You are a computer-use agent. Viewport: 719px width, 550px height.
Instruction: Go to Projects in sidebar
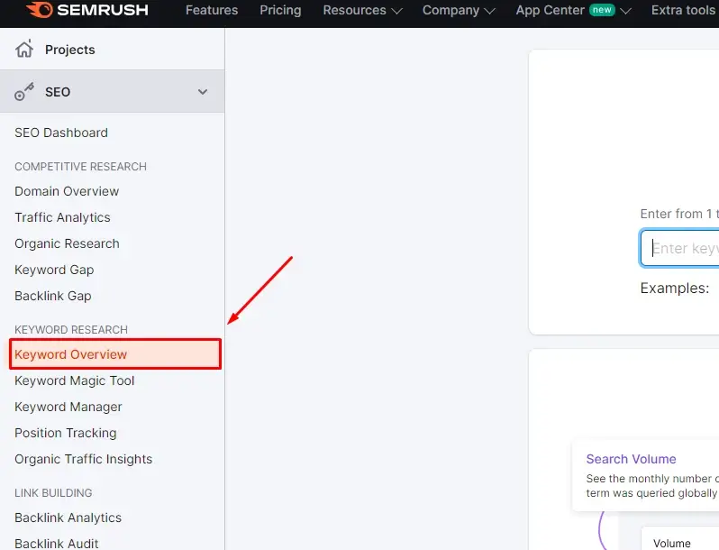tap(69, 50)
